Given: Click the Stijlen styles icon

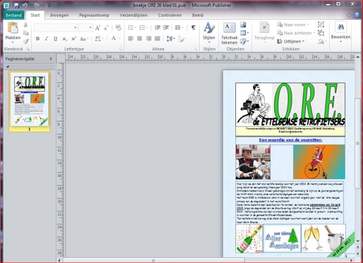Looking at the screenshot, I should pyautogui.click(x=209, y=28).
